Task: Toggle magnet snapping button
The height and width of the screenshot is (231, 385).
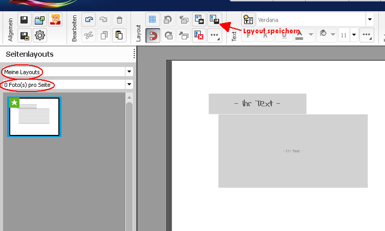Action: [x=153, y=36]
